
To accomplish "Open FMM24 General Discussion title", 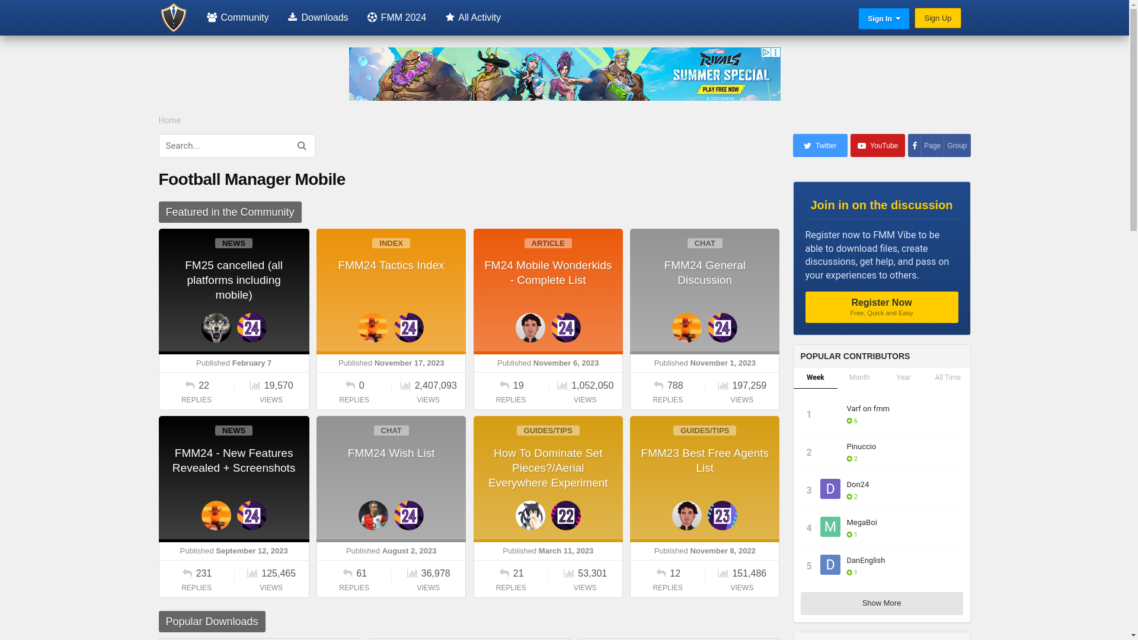I will [705, 273].
